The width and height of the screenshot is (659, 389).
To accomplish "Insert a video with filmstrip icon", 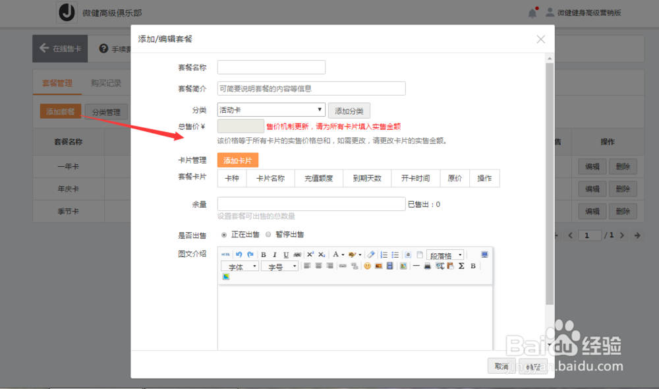I will 390,266.
